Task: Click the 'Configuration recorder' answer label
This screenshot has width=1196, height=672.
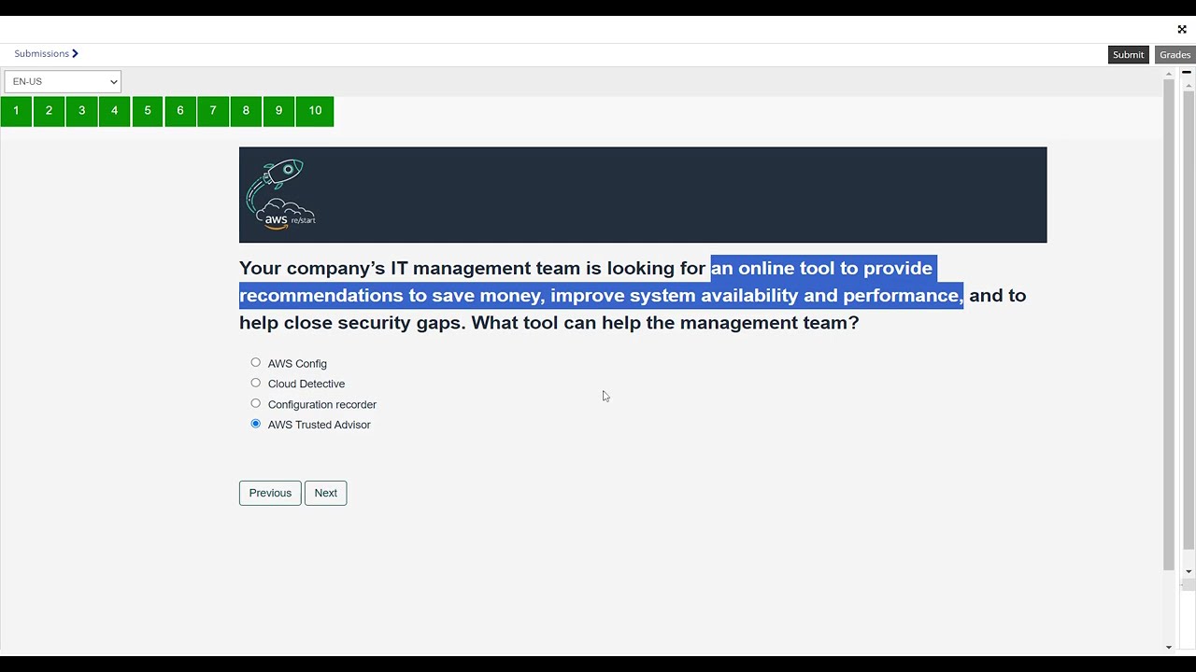Action: click(322, 404)
